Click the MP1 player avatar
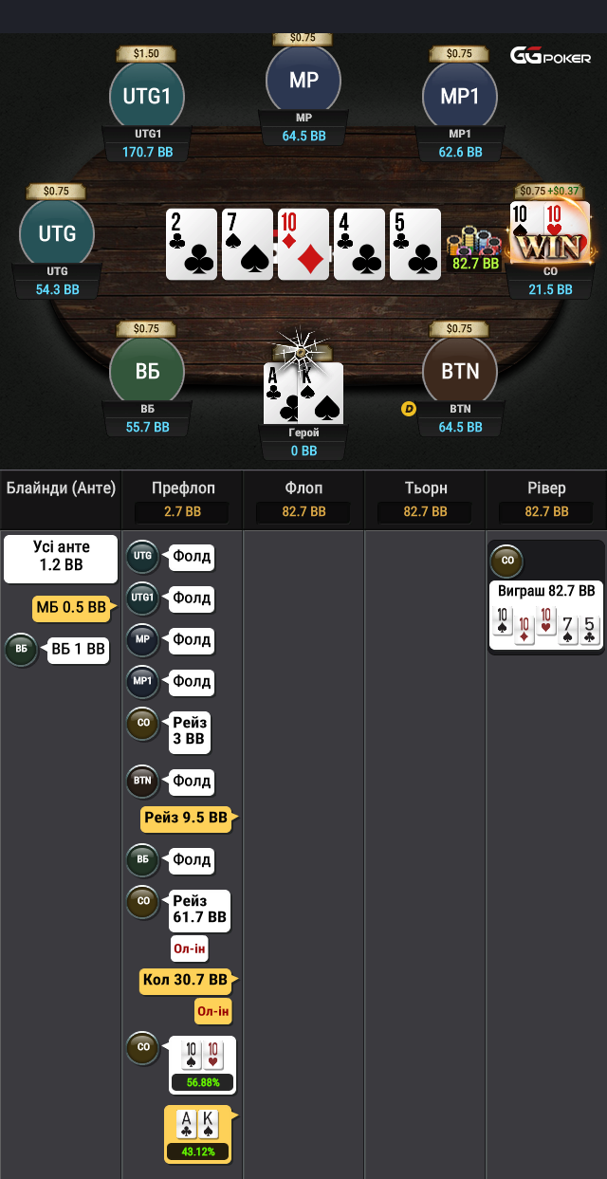 [x=460, y=95]
